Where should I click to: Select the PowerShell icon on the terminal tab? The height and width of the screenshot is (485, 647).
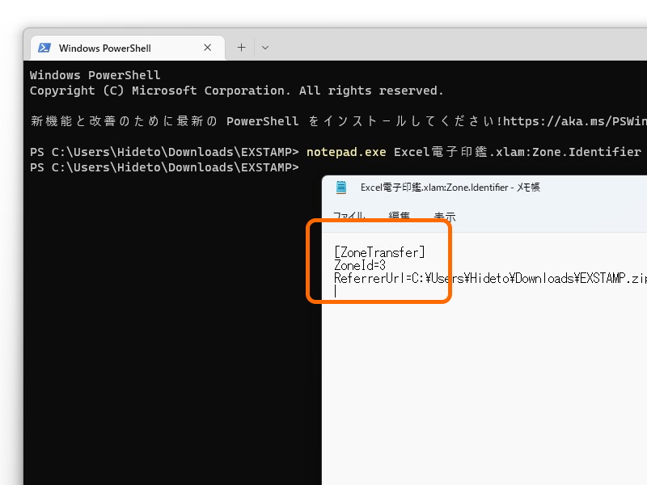click(x=44, y=47)
